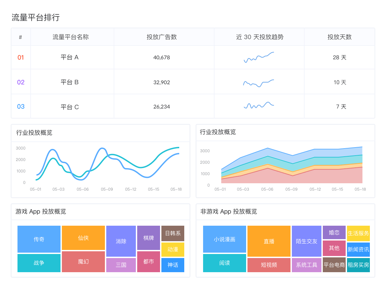Viewport: 386px width, 287px height.
Task: Select the orange 直播 treemap block
Action: point(269,241)
